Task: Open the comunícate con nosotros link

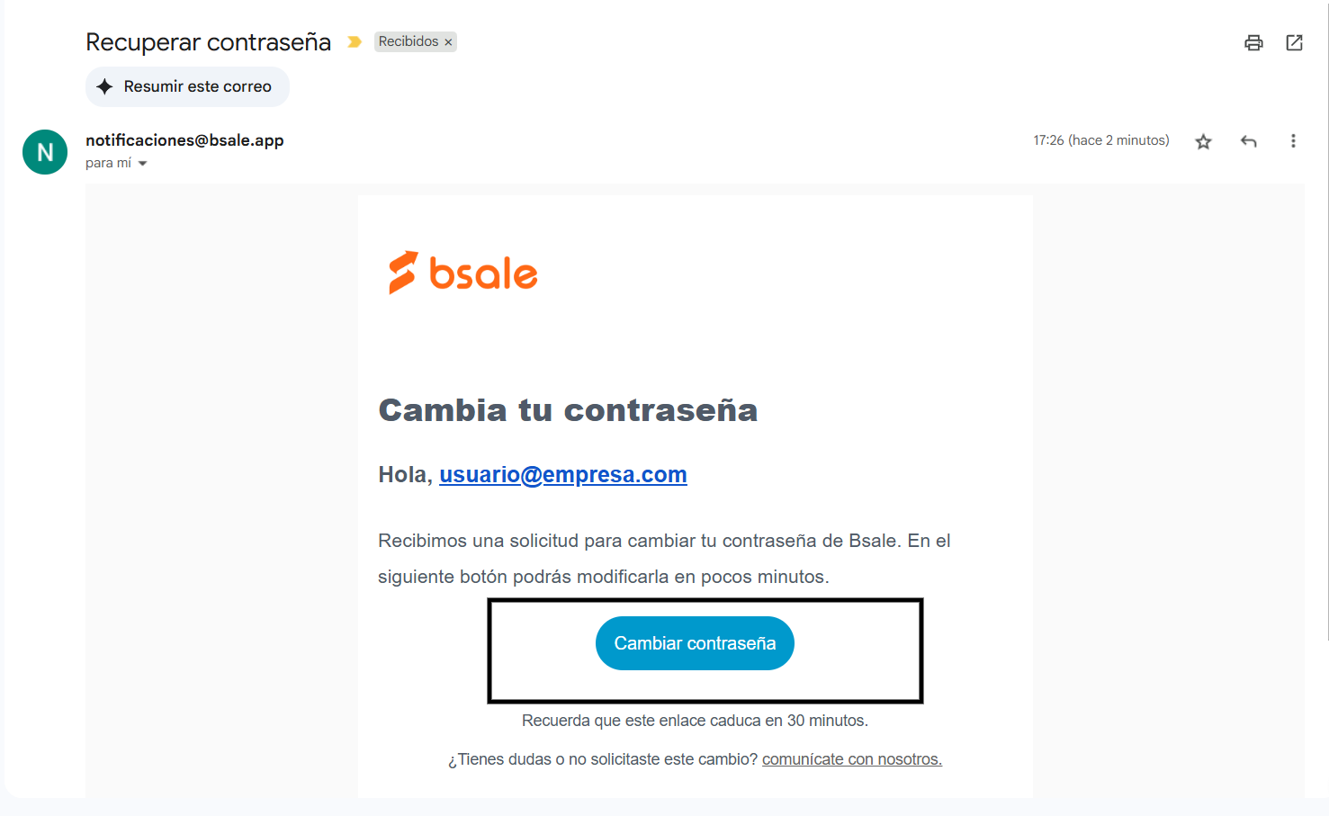Action: tap(852, 759)
